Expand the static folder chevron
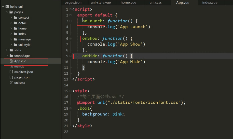233x139 pixels. coord(7,50)
